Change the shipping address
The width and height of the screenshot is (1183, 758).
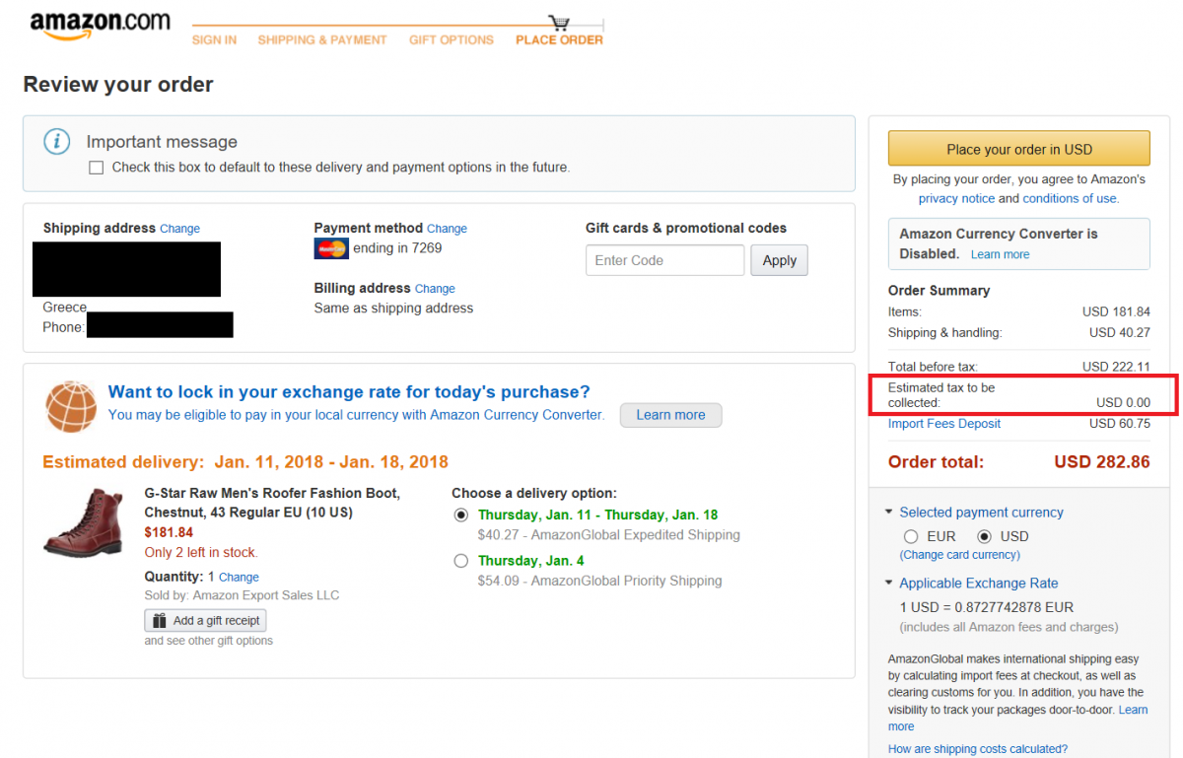click(179, 229)
